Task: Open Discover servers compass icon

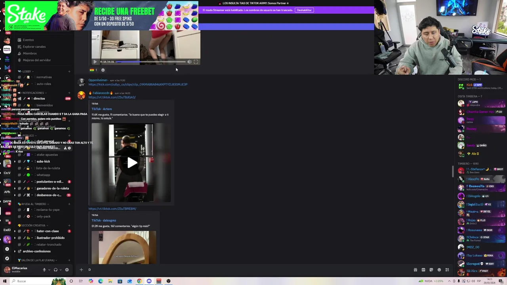Action: [x=7, y=258]
